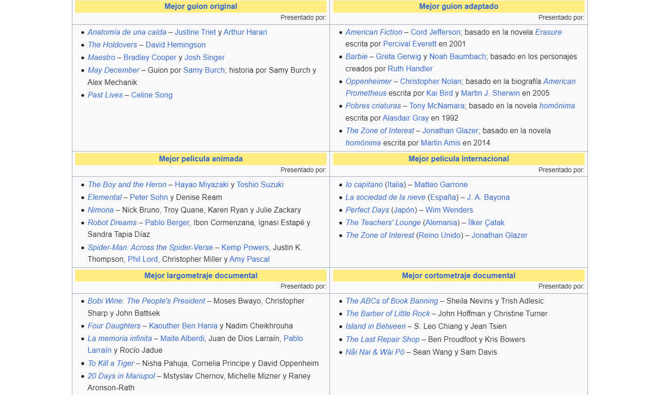Open the Erasure novel link
The height and width of the screenshot is (395, 665).
point(548,32)
